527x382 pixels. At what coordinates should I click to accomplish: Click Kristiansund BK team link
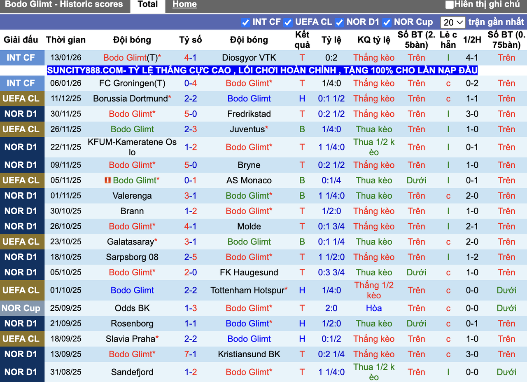[249, 354]
